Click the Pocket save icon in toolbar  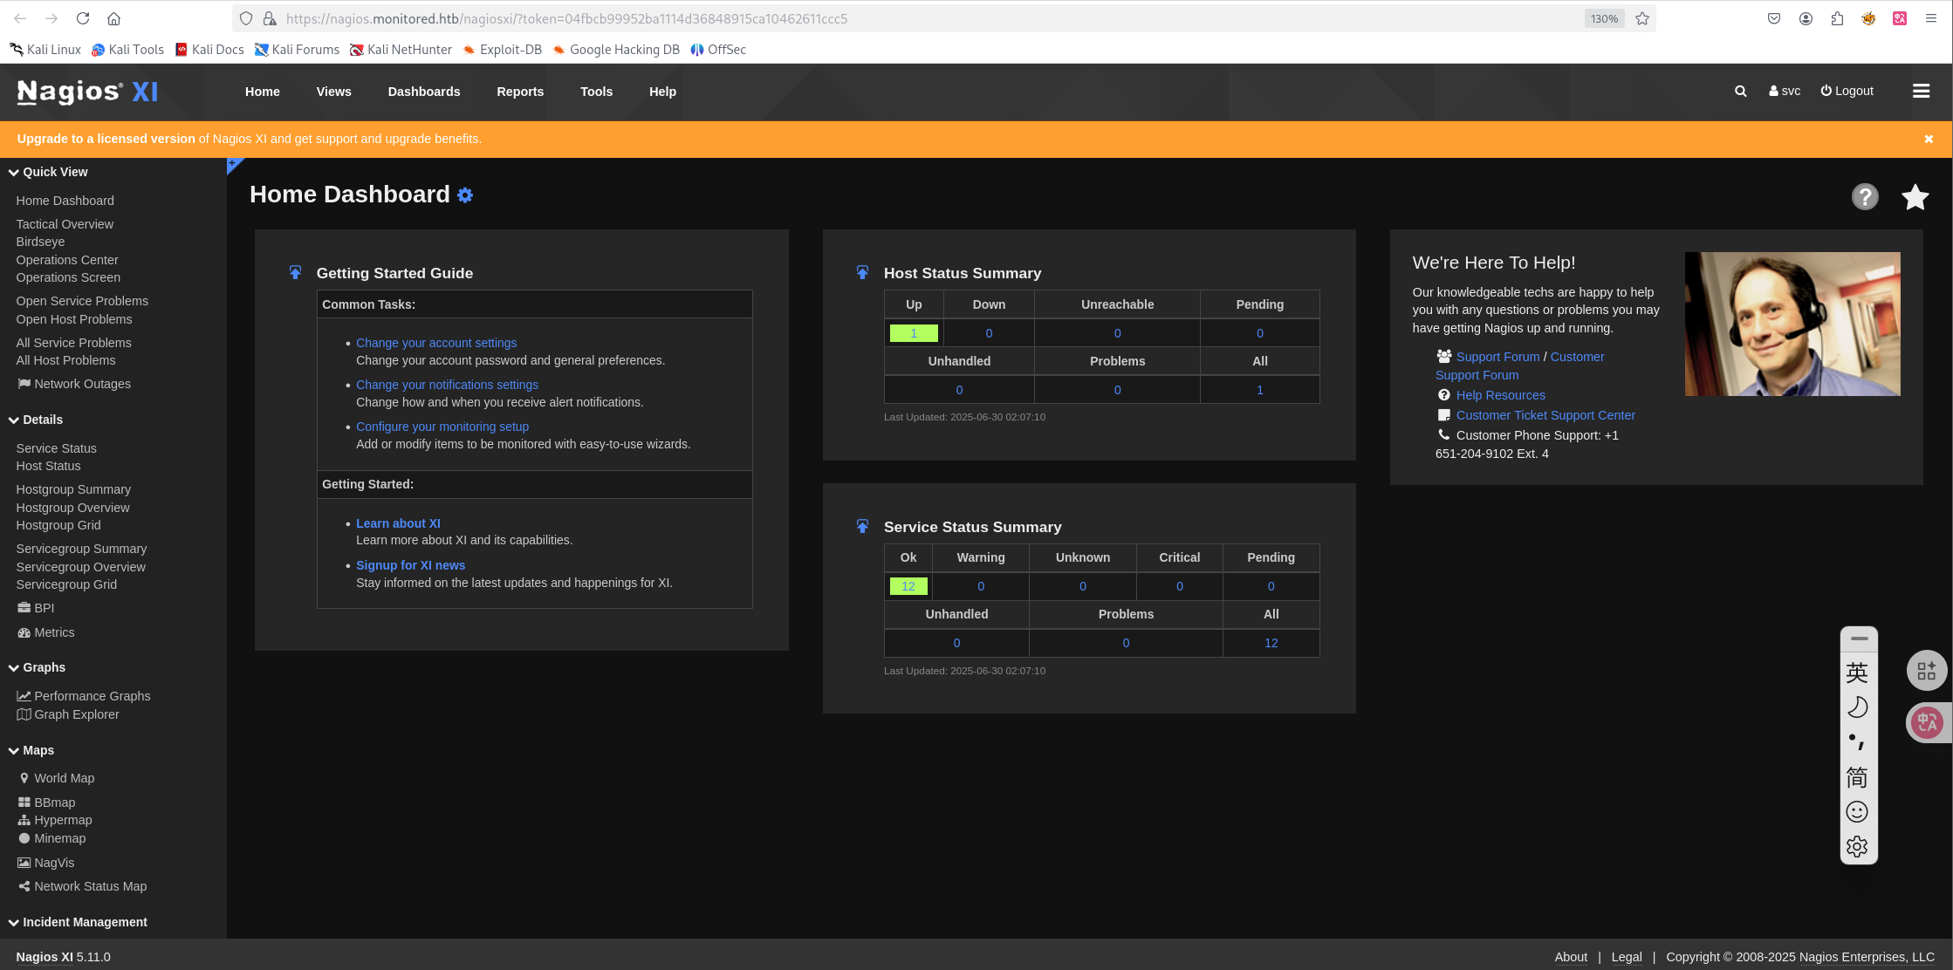click(1774, 18)
